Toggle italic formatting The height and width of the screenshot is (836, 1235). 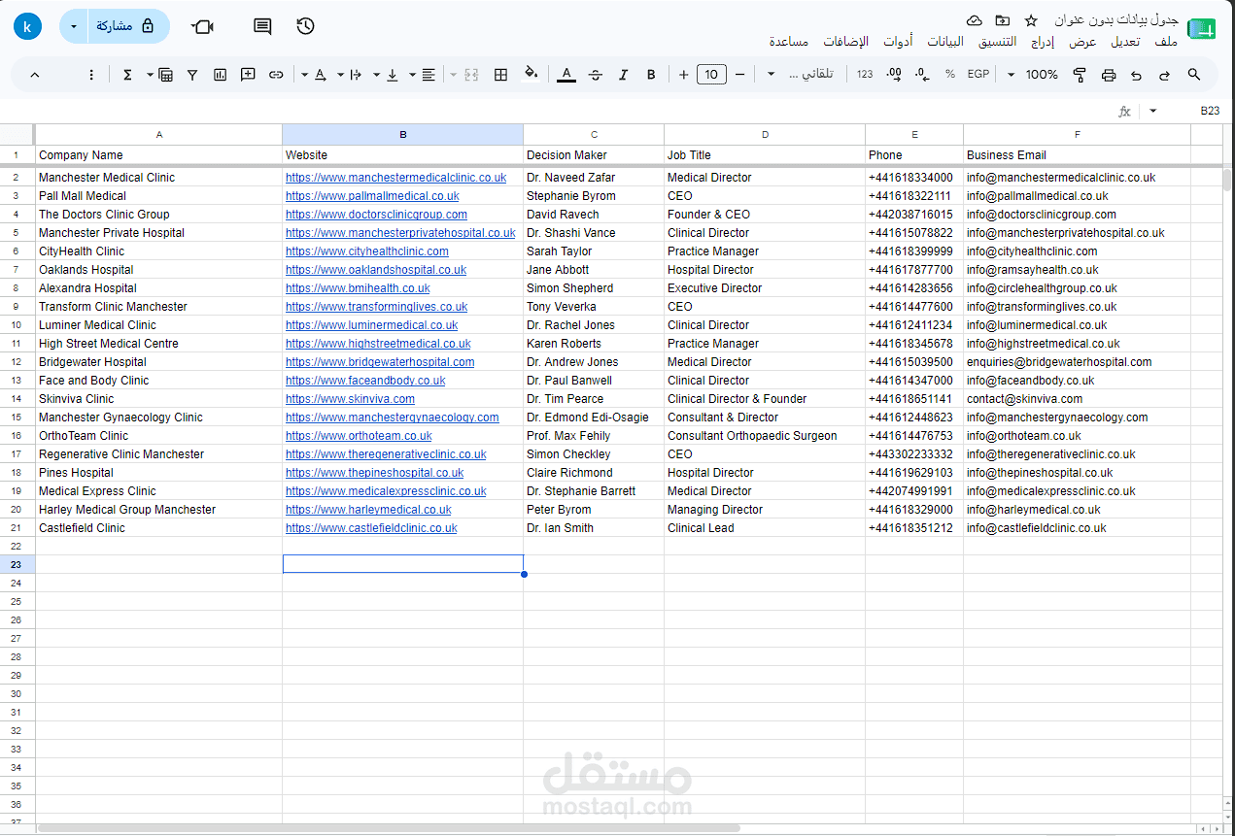[623, 75]
